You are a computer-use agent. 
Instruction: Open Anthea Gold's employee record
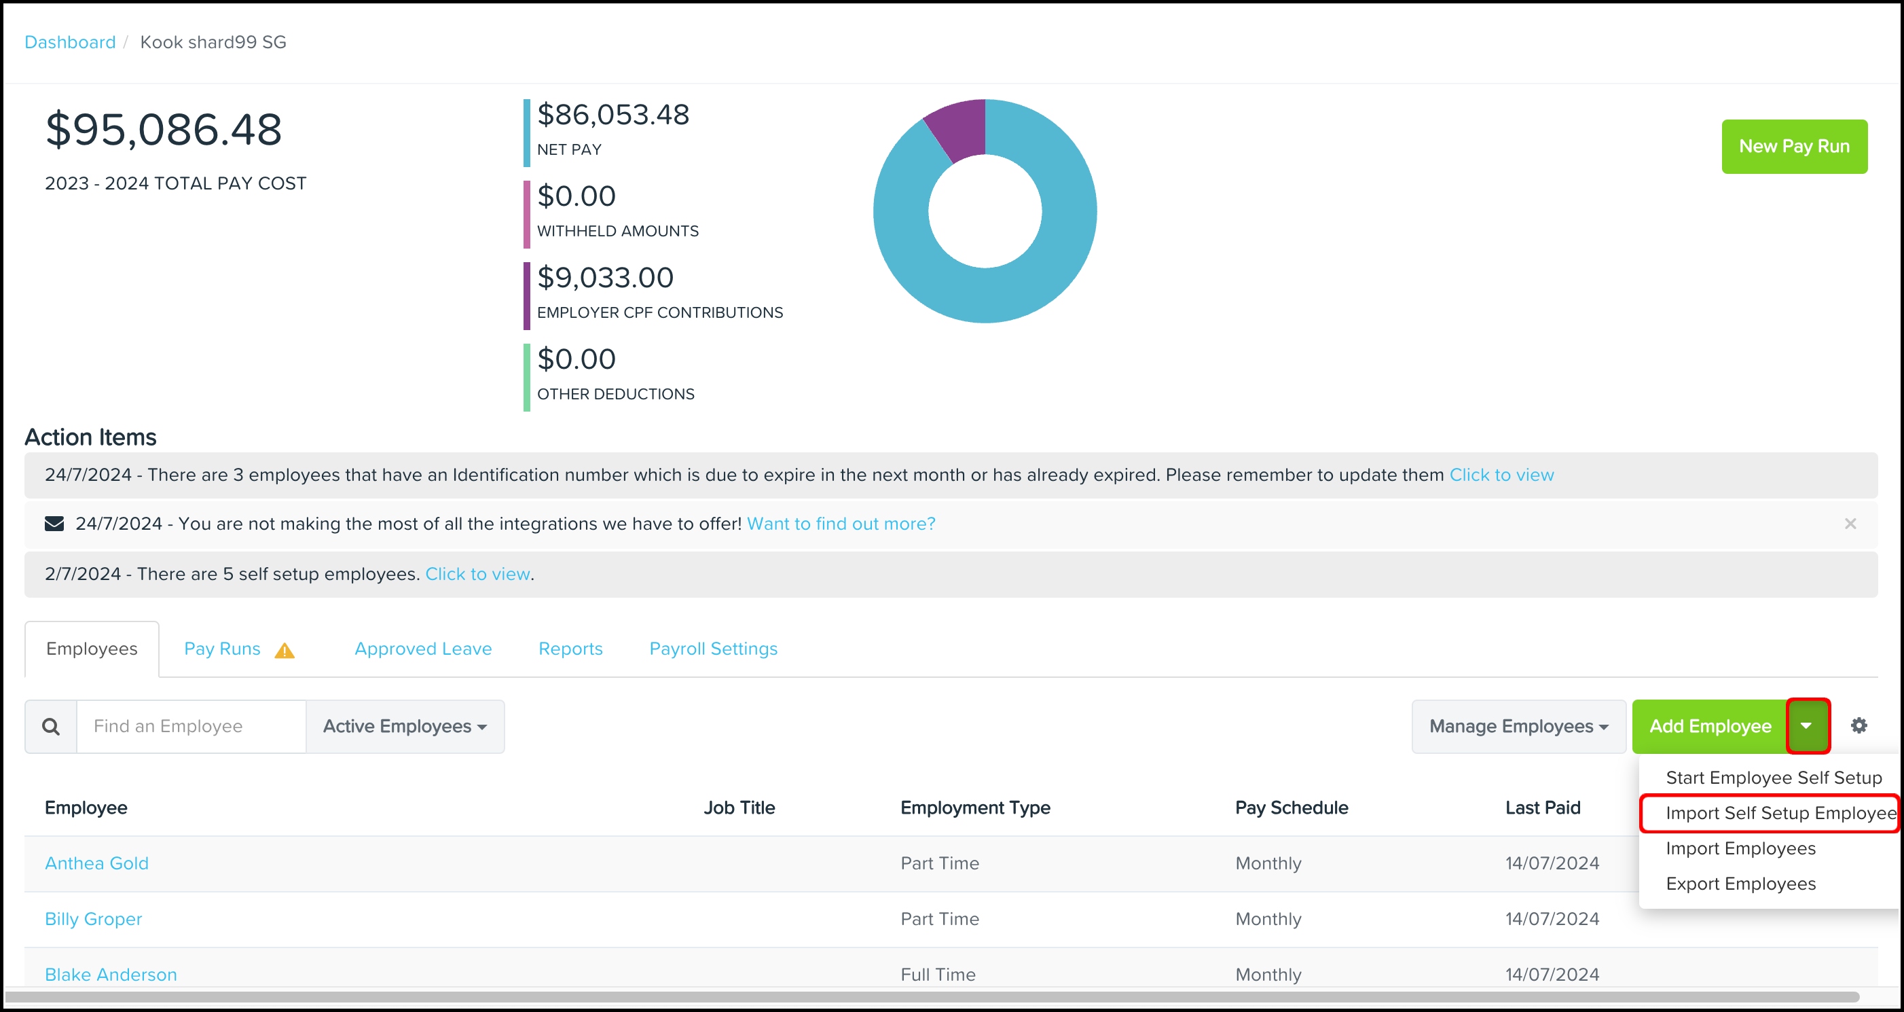[x=97, y=863]
